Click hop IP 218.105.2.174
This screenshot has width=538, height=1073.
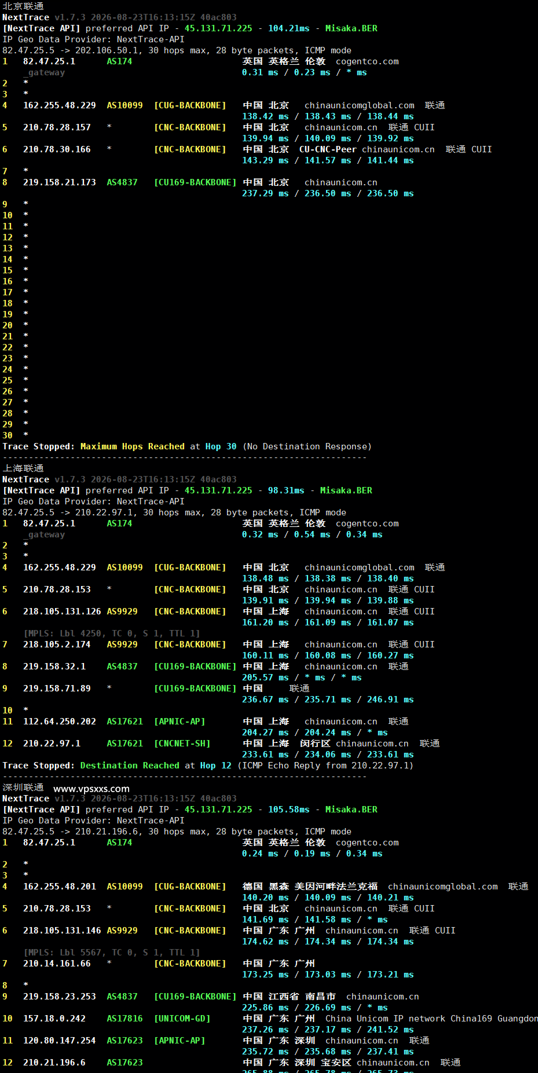[x=57, y=644]
